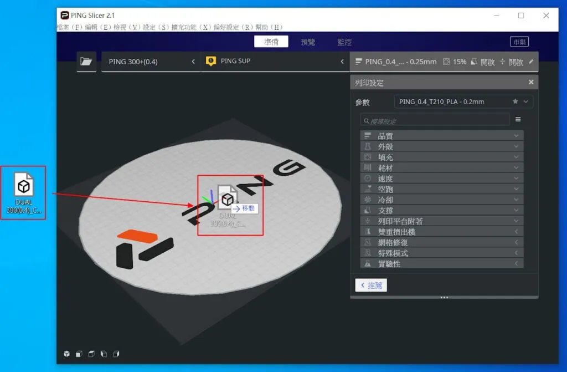The width and height of the screenshot is (567, 372).
Task: Click the 速度 speed clock icon
Action: [368, 178]
